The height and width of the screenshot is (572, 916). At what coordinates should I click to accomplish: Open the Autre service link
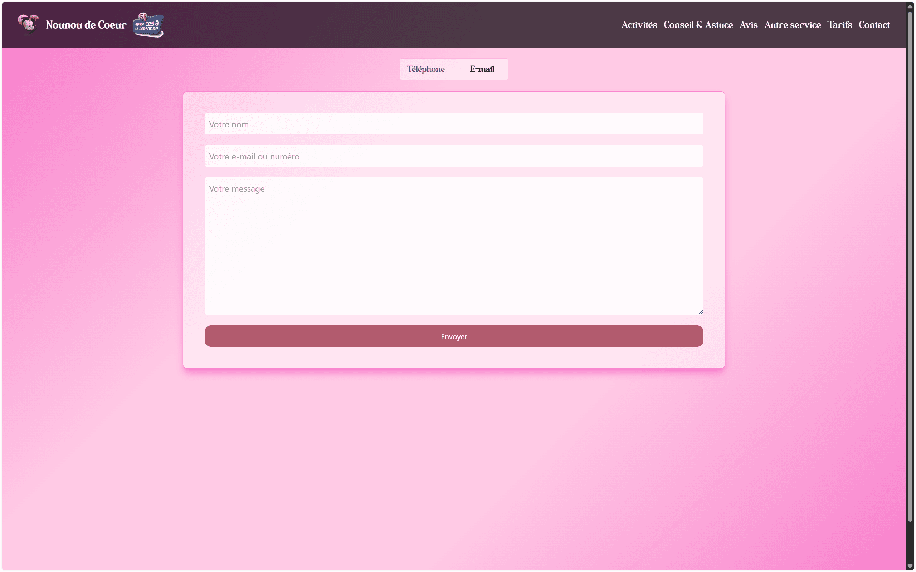[792, 25]
